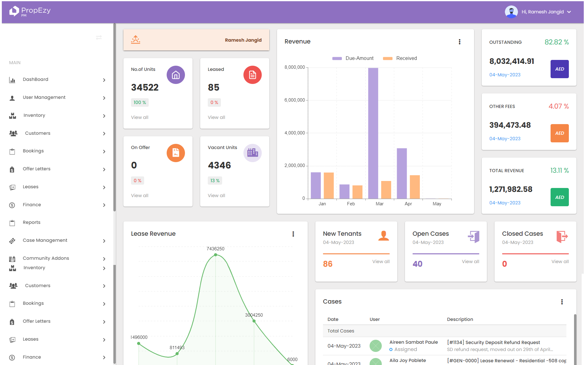Click the Inventory sidebar icon
The width and height of the screenshot is (585, 365).
coord(13,115)
